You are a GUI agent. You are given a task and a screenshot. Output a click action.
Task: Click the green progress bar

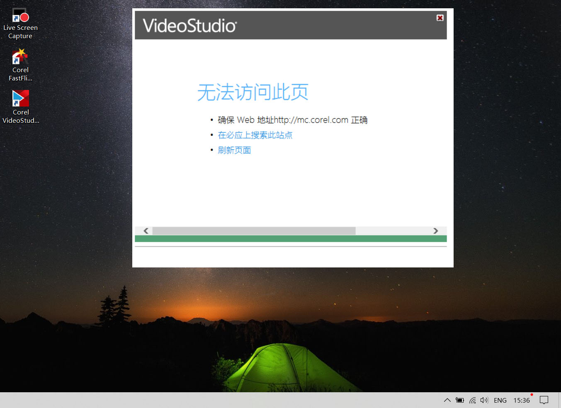[291, 239]
